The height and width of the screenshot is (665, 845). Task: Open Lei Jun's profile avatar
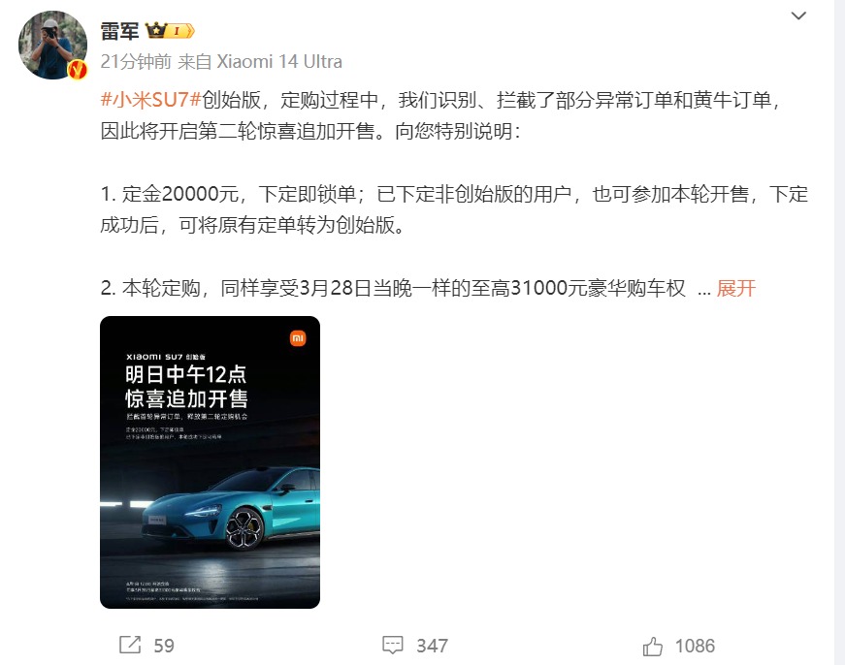(x=52, y=46)
